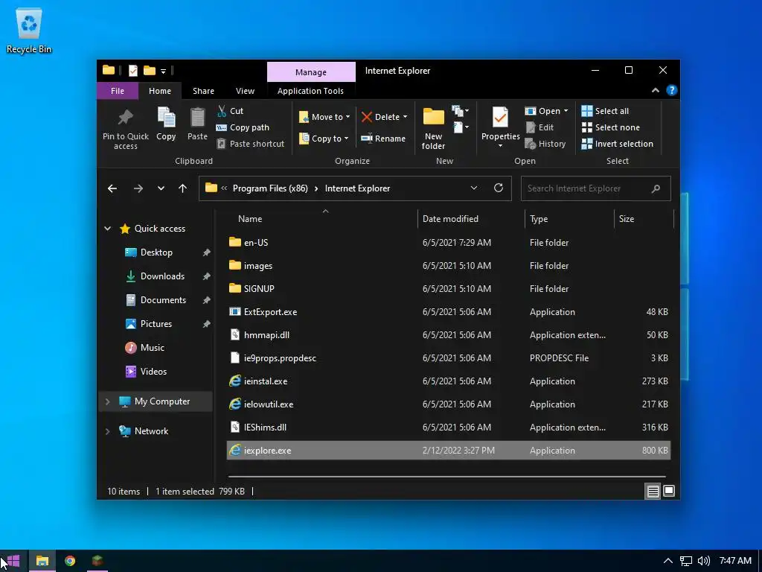Image resolution: width=762 pixels, height=572 pixels.
Task: Select Pictures in the navigation pane
Action: (x=156, y=324)
